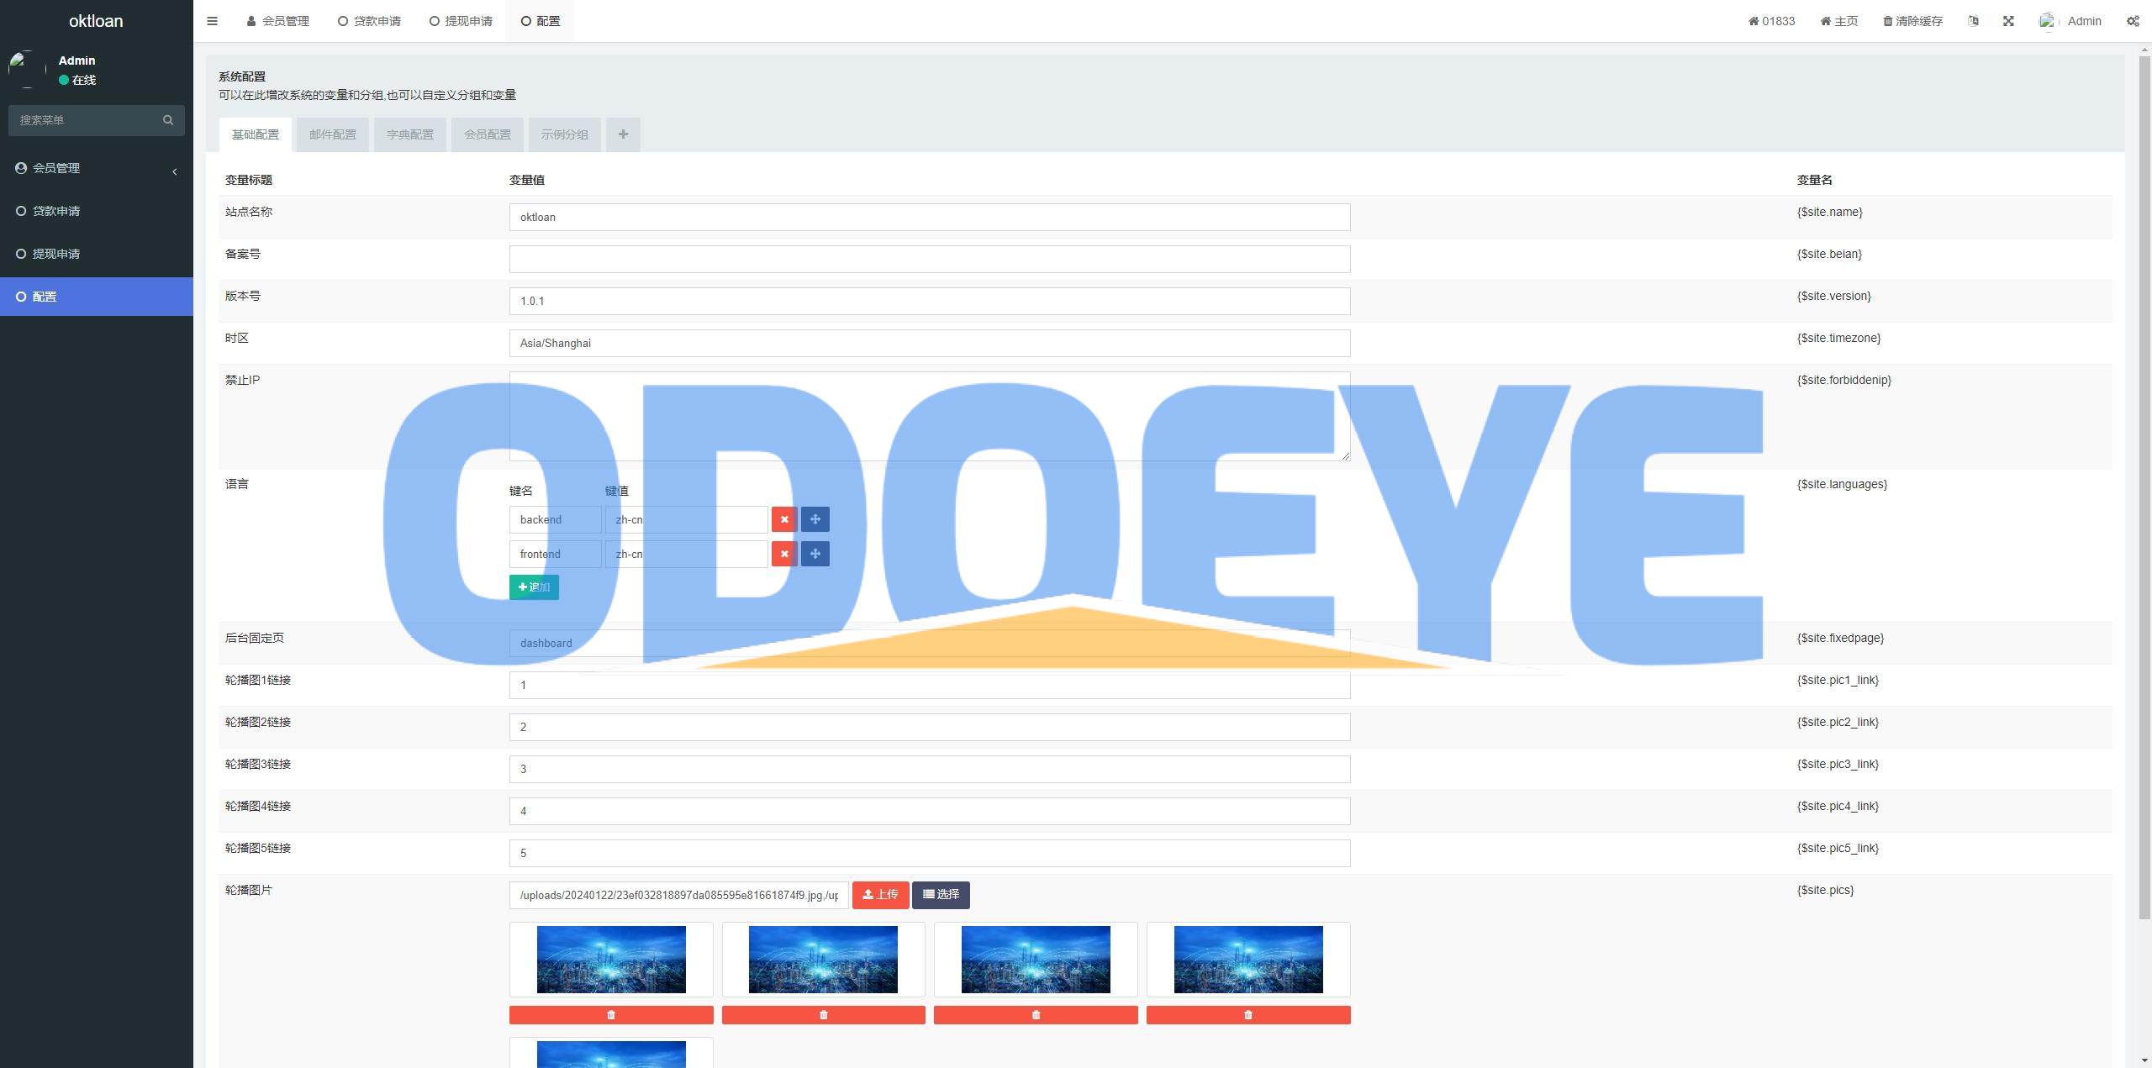Remove the frontend language row
This screenshot has width=2152, height=1068.
(784, 554)
